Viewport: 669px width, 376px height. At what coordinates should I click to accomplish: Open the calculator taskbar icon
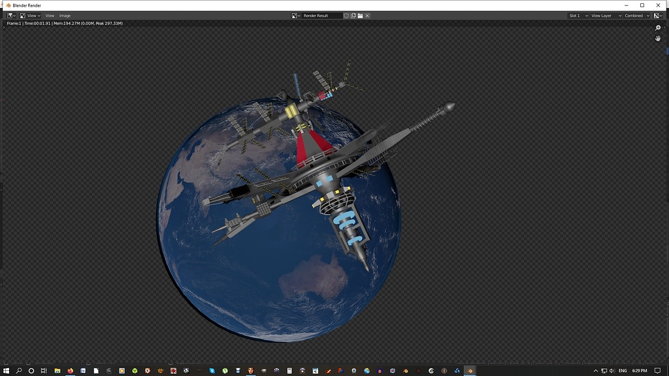(x=289, y=371)
